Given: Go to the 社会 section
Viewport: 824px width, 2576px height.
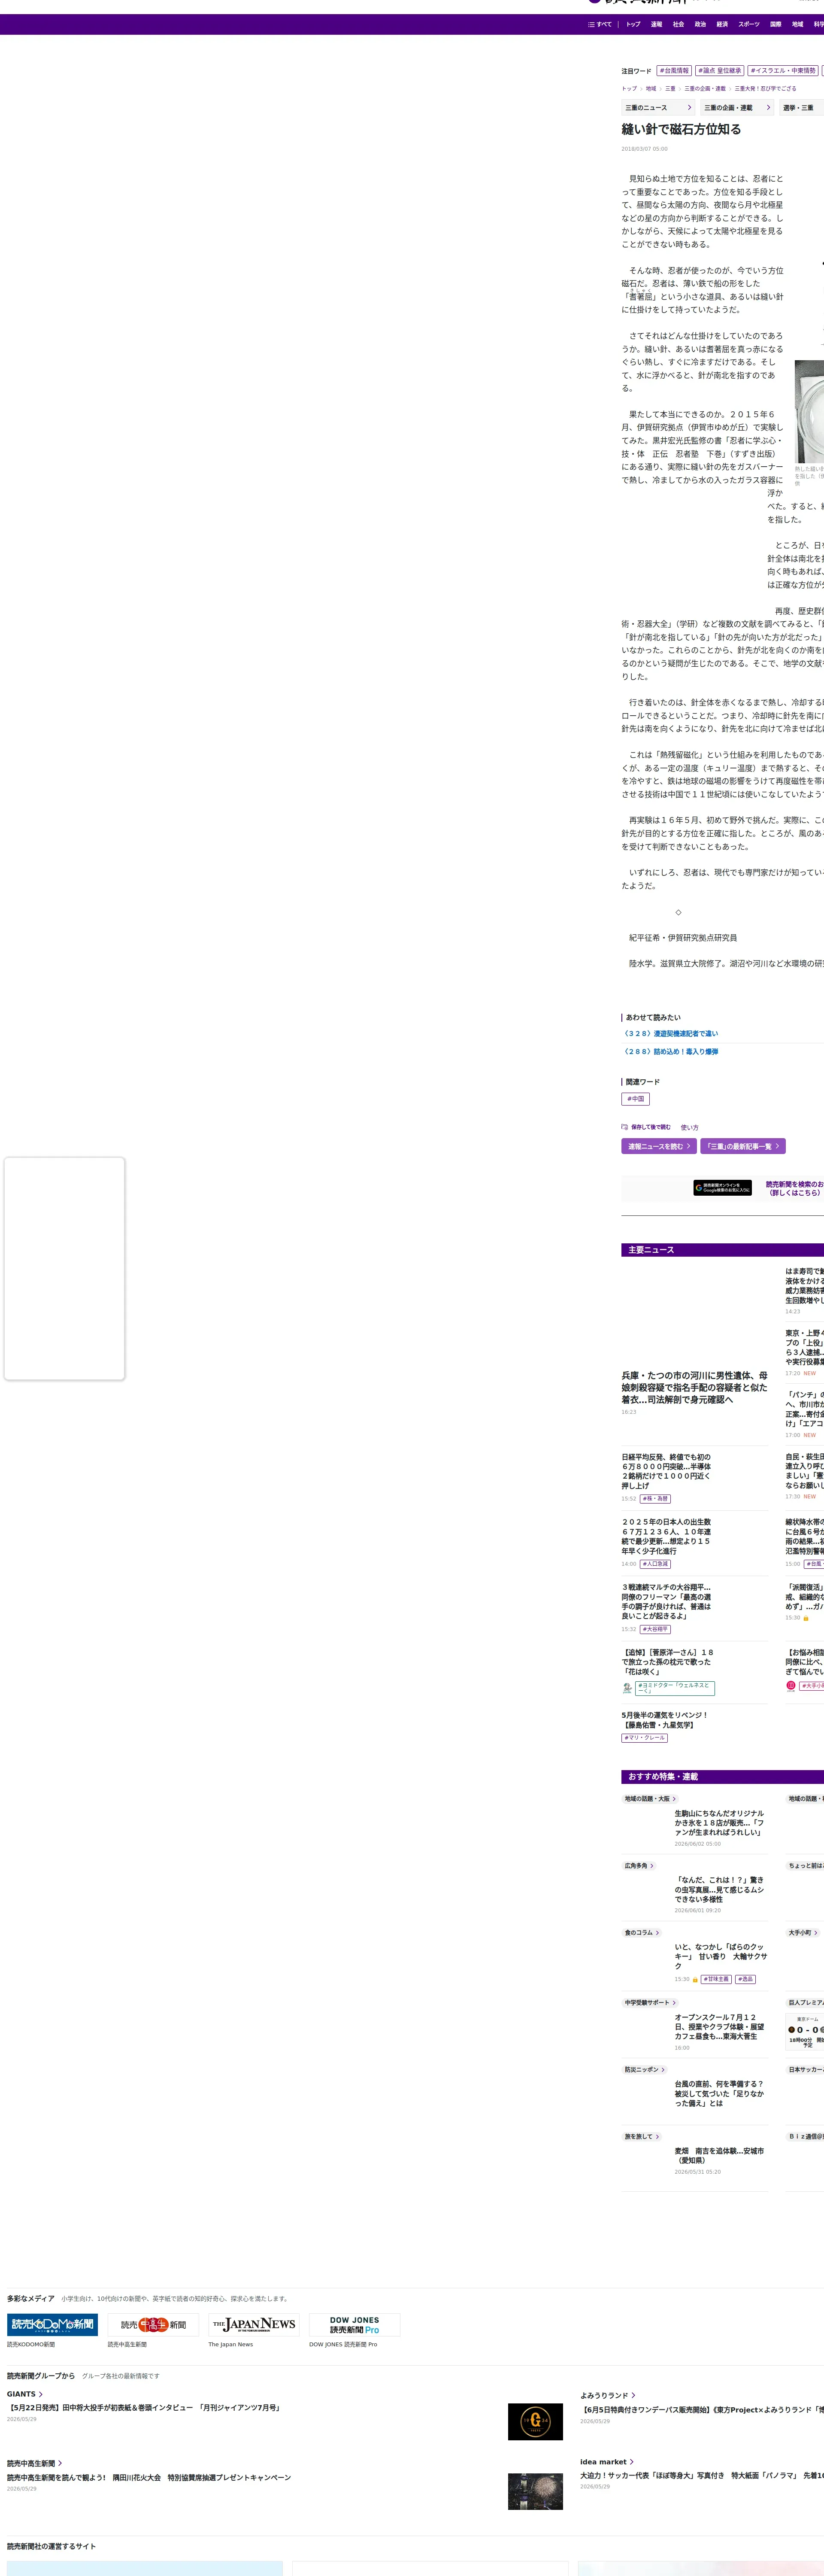Looking at the screenshot, I should [678, 24].
